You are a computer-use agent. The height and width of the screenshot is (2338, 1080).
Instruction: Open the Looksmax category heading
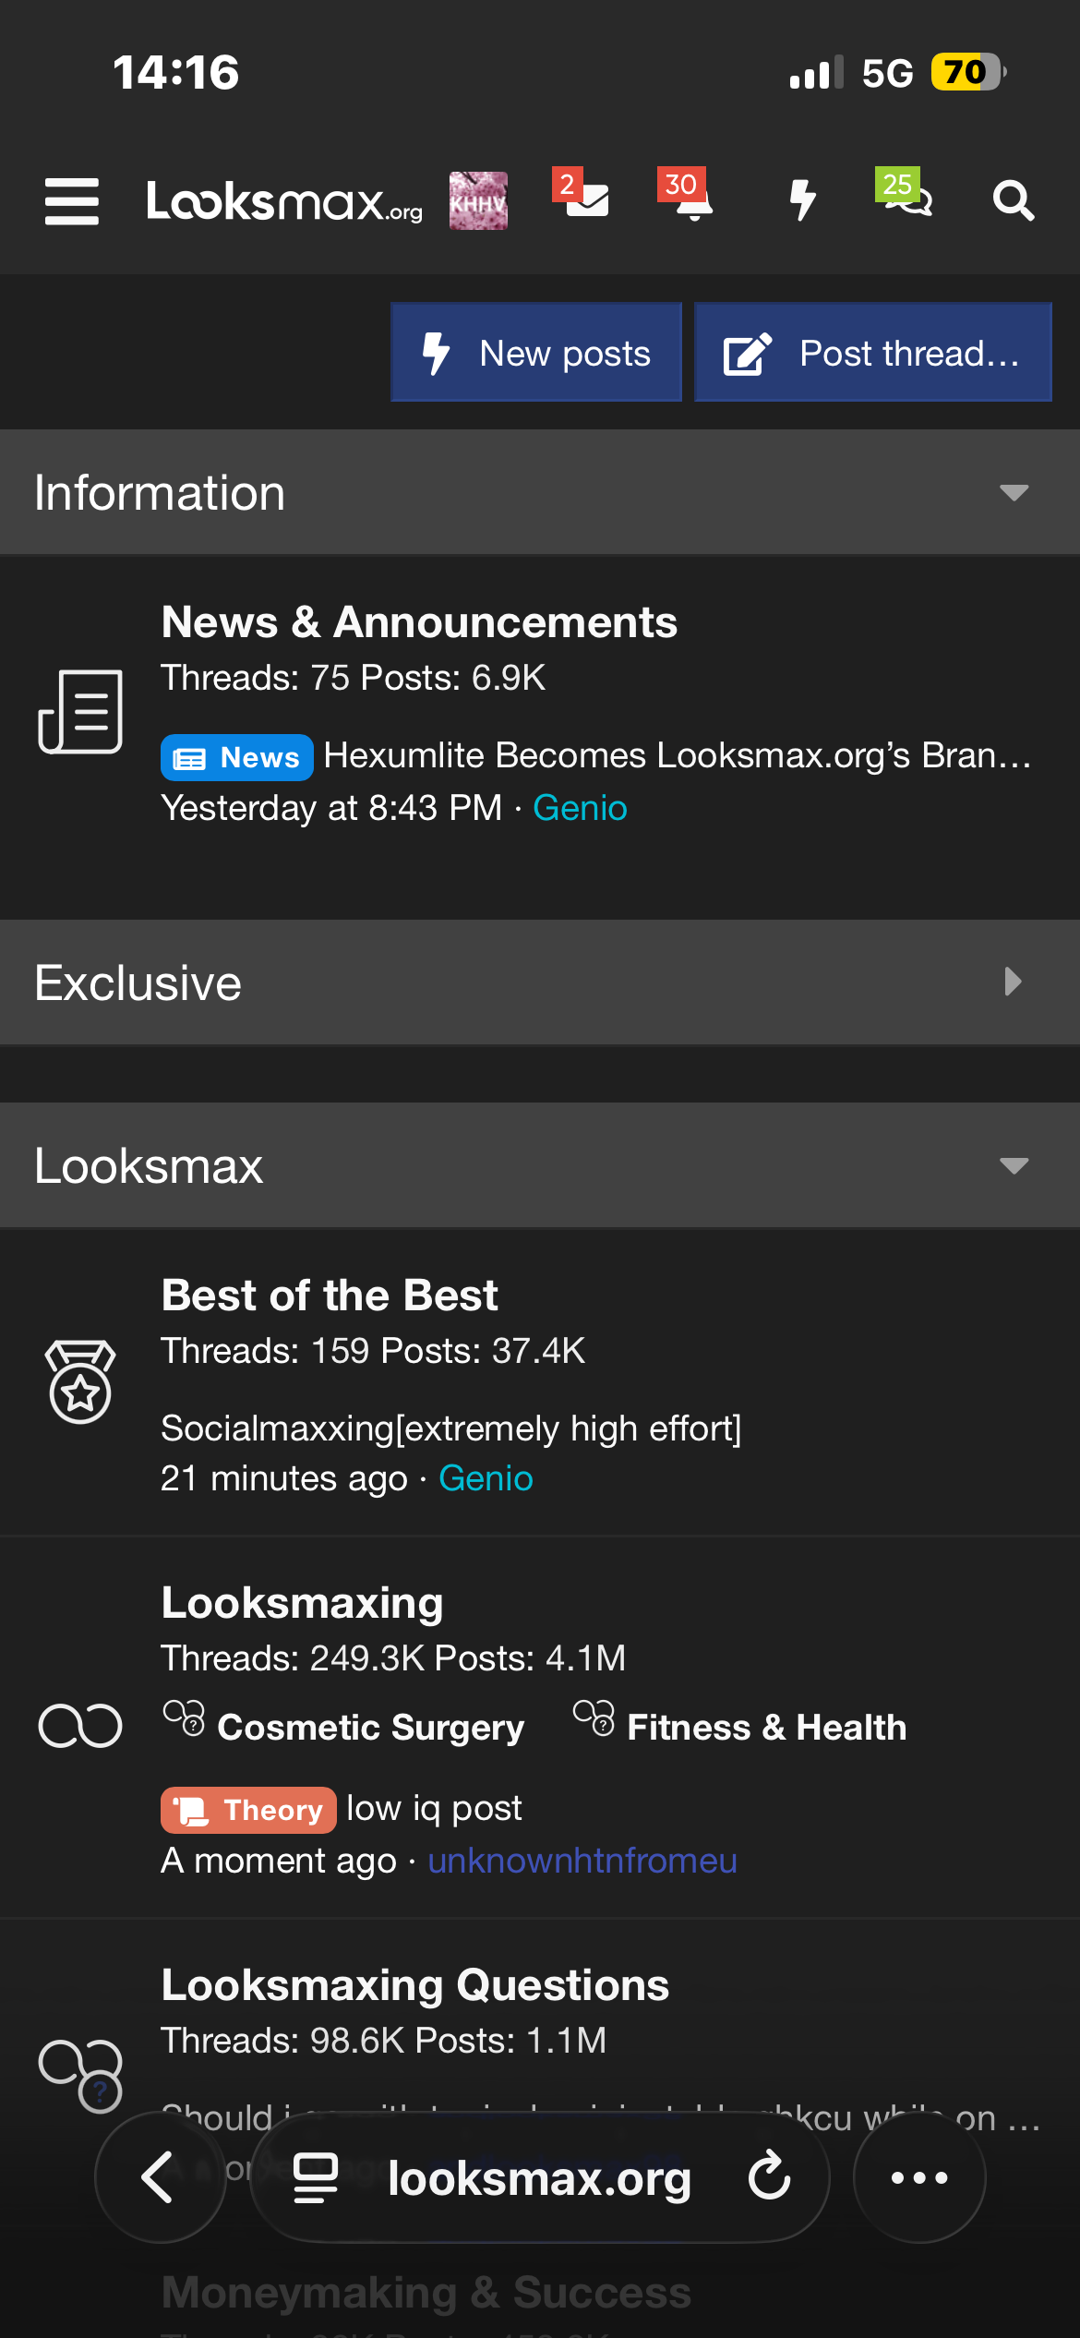coord(149,1165)
